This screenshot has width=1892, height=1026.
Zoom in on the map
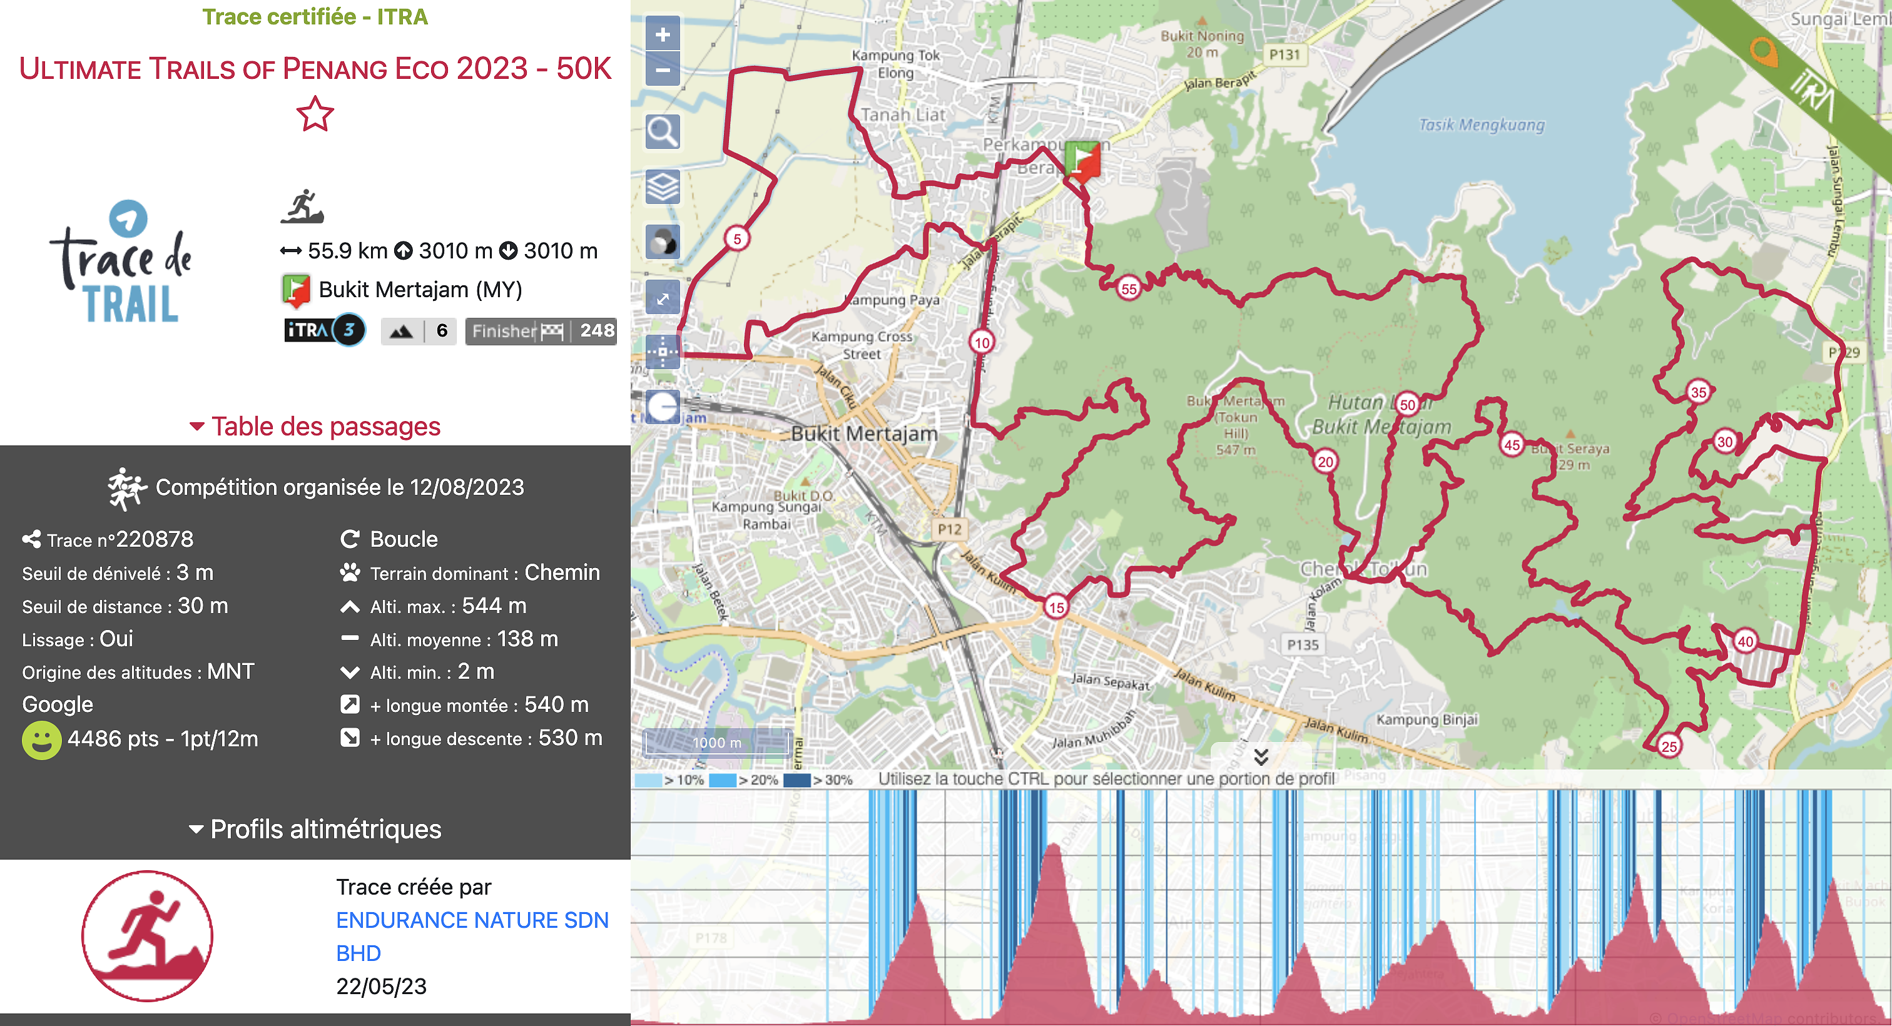(x=662, y=33)
